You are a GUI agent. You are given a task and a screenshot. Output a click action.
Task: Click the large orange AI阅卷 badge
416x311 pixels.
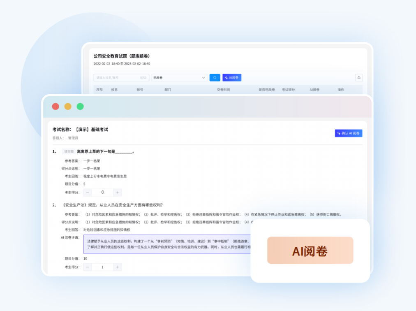310,251
